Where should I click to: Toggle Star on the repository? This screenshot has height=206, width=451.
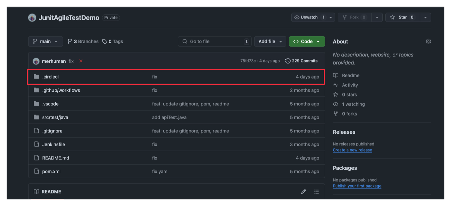coord(402,17)
